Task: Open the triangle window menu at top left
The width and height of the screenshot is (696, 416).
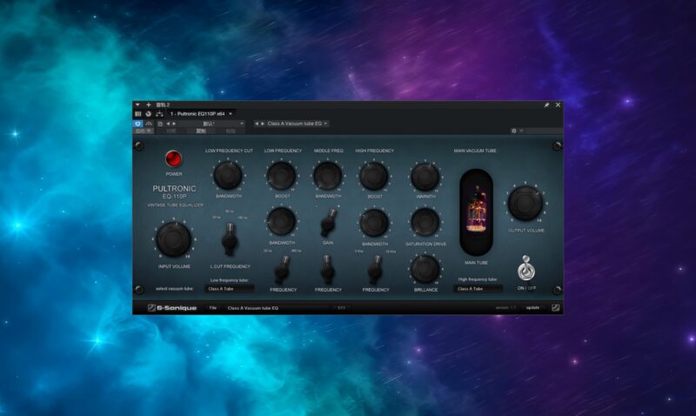Action: 137,104
